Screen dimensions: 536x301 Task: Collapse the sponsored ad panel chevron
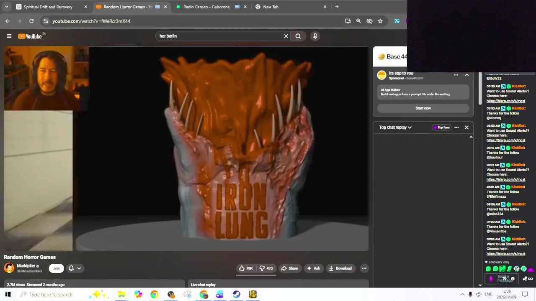(x=467, y=75)
